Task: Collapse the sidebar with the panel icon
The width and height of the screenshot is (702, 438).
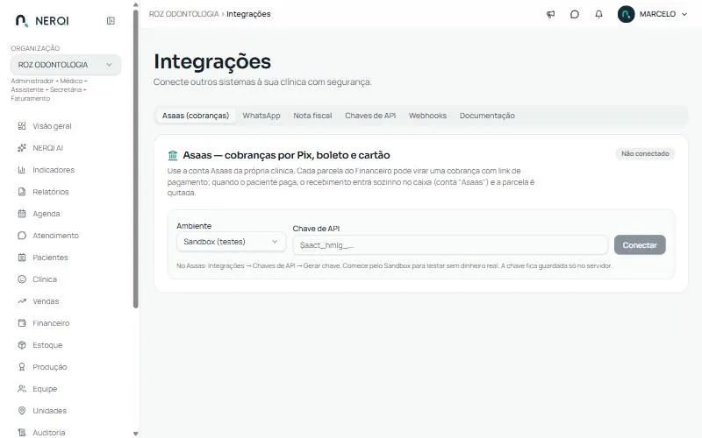Action: pyautogui.click(x=111, y=20)
